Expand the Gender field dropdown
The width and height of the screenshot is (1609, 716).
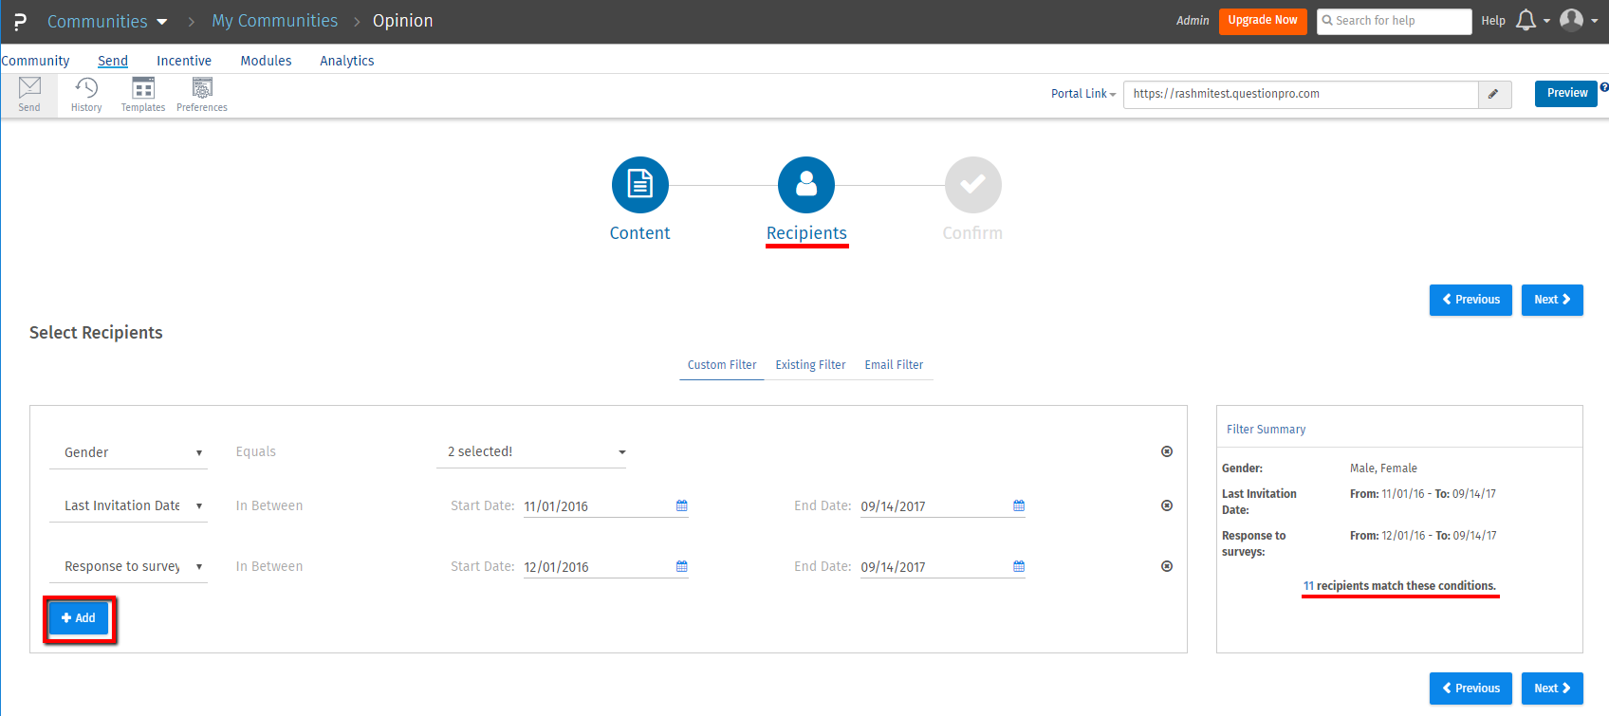(128, 452)
